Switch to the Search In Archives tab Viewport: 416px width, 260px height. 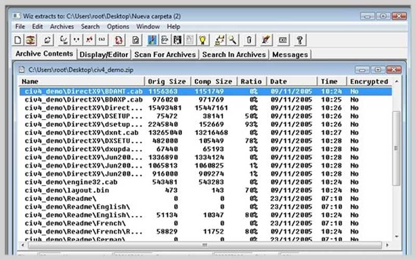[233, 55]
